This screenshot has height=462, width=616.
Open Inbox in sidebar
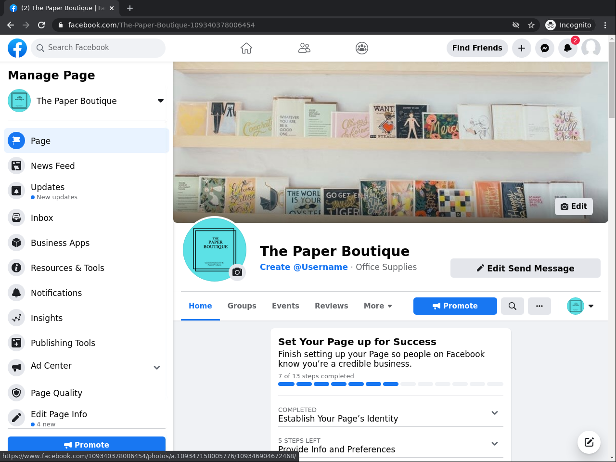pos(87,218)
